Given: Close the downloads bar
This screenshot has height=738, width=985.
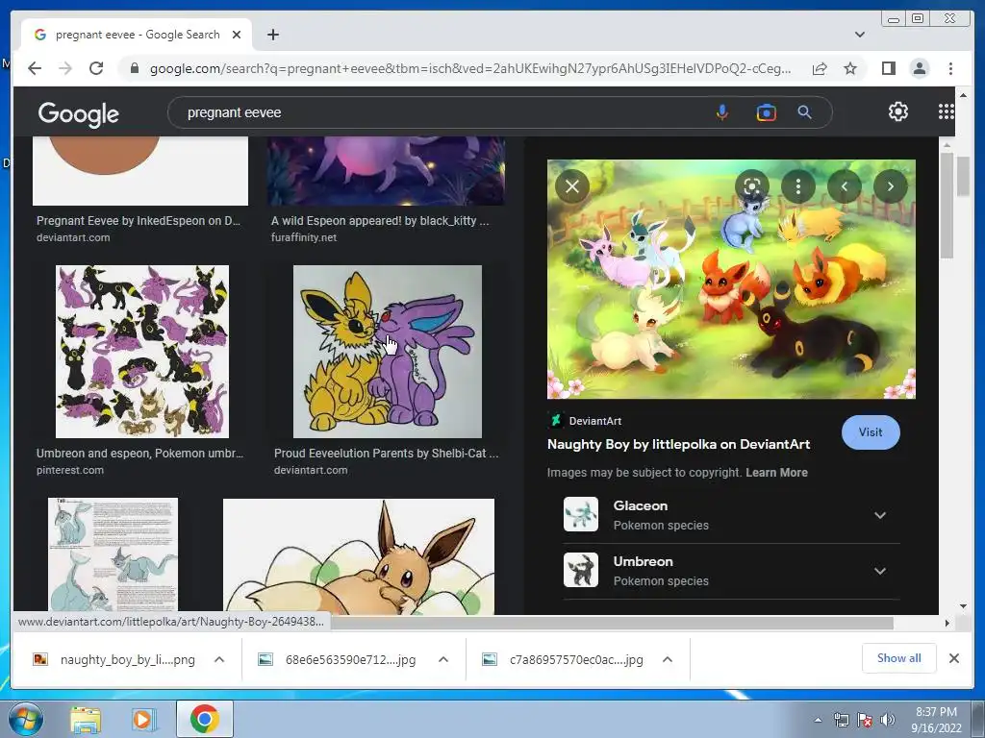Looking at the screenshot, I should pyautogui.click(x=953, y=658).
